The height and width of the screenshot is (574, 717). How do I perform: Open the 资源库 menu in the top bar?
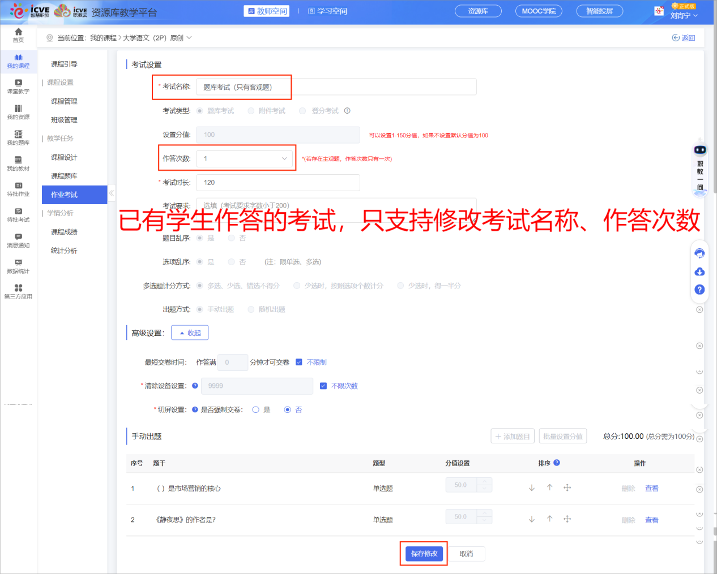tap(477, 10)
